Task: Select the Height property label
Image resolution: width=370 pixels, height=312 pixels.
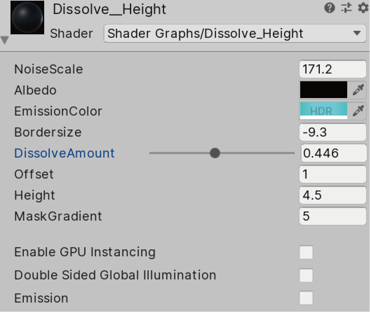Action: coord(34,195)
